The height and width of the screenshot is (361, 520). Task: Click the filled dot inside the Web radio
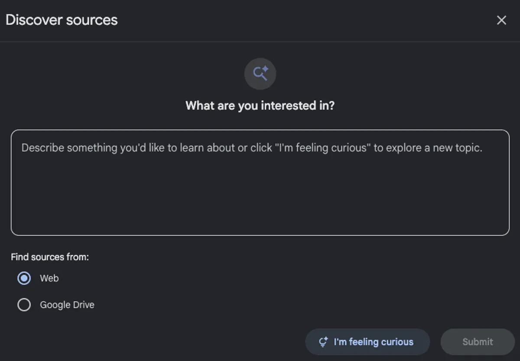tap(24, 278)
